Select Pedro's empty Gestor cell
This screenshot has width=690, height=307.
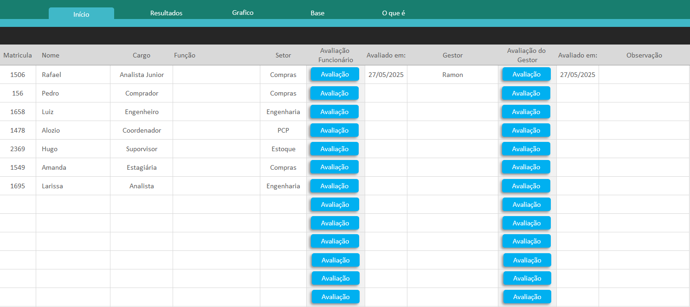click(452, 93)
